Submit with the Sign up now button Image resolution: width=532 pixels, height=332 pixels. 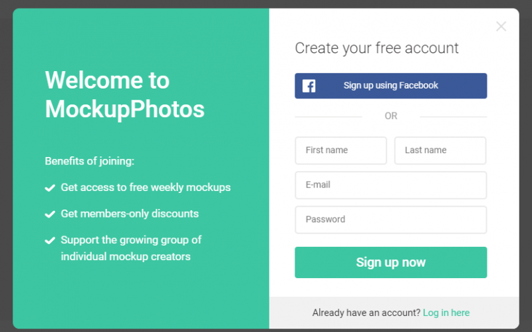[x=390, y=262]
